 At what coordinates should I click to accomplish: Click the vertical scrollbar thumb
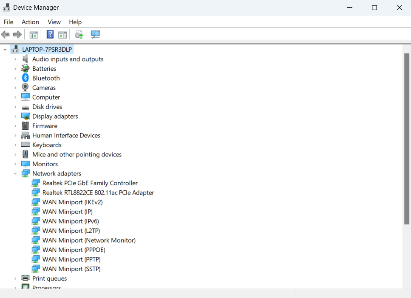click(x=406, y=138)
